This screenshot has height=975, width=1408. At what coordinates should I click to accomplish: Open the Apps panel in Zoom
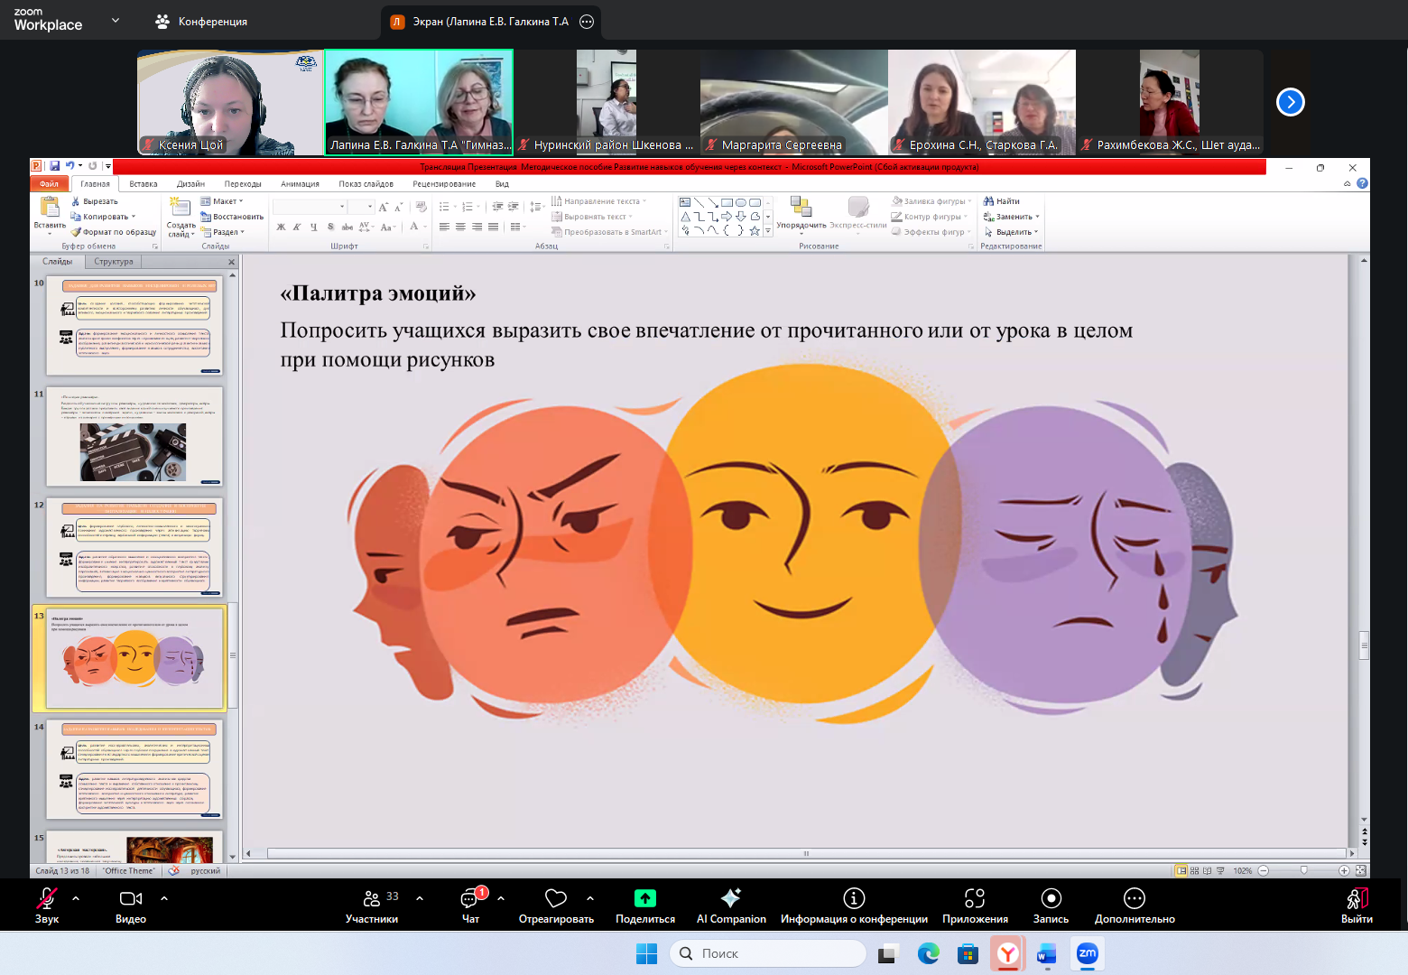[x=975, y=905]
